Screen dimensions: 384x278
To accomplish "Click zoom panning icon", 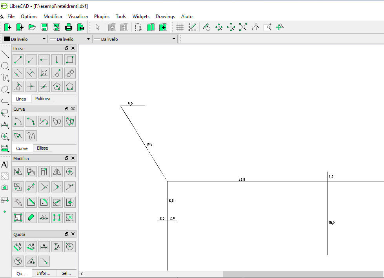I will (x=280, y=27).
